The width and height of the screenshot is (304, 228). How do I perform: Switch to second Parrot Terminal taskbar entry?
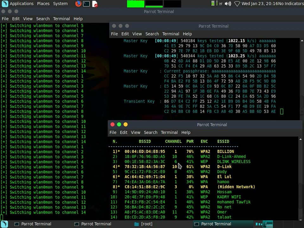point(93,224)
